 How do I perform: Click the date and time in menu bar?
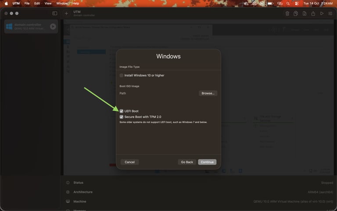coord(318,4)
